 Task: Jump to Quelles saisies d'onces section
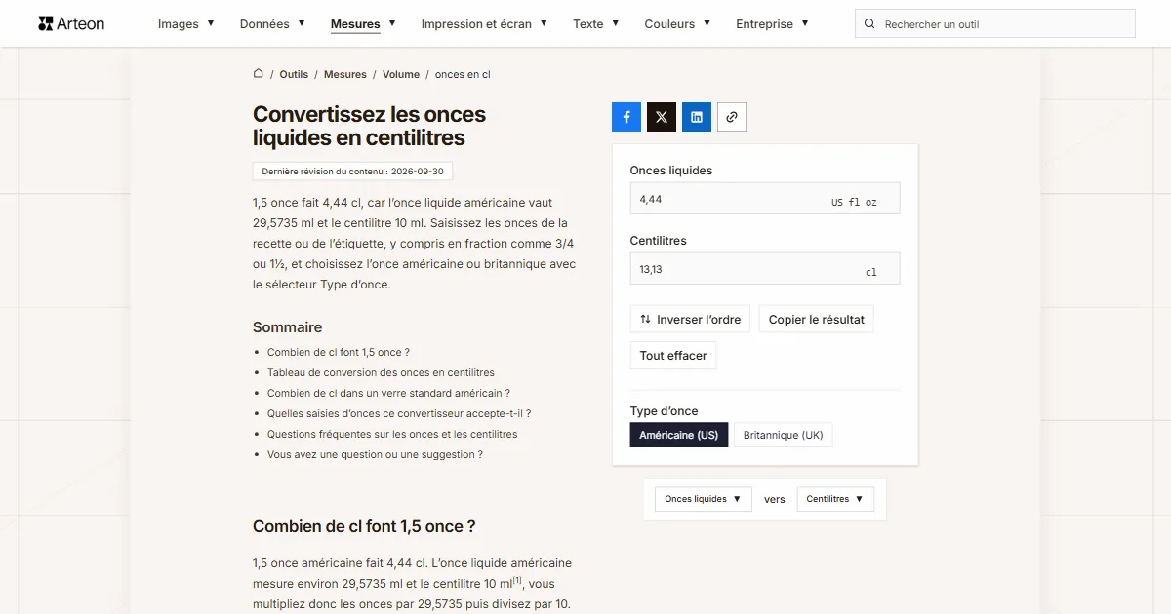click(399, 413)
